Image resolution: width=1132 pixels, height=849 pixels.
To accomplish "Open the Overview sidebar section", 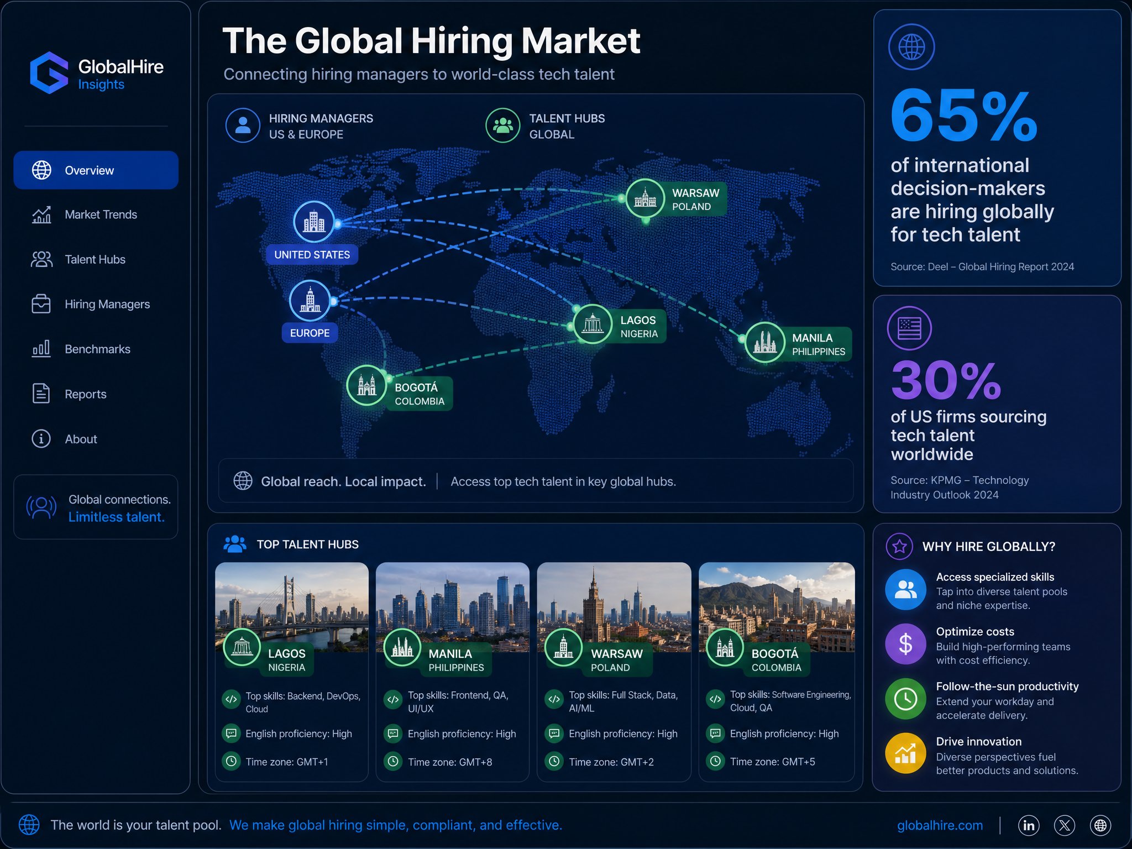I will 96,170.
